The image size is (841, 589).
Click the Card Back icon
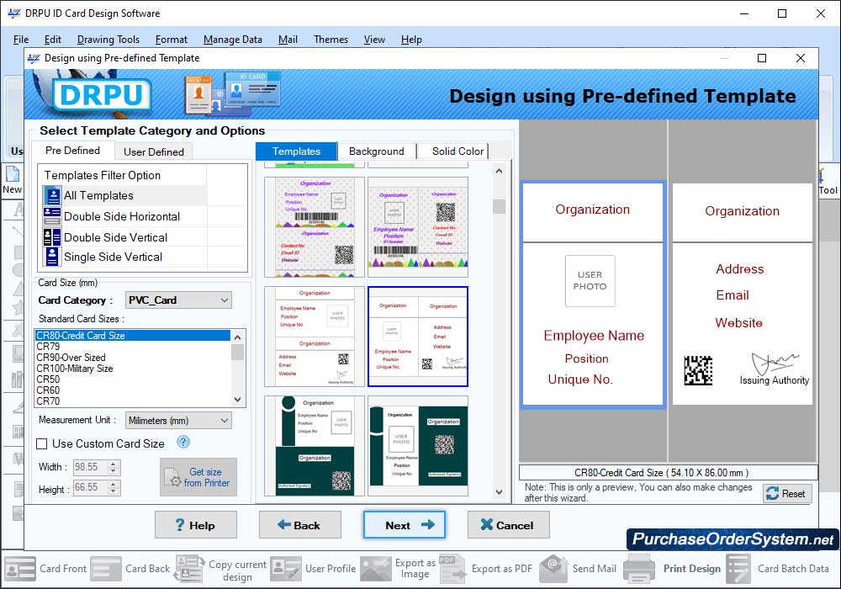tap(106, 569)
